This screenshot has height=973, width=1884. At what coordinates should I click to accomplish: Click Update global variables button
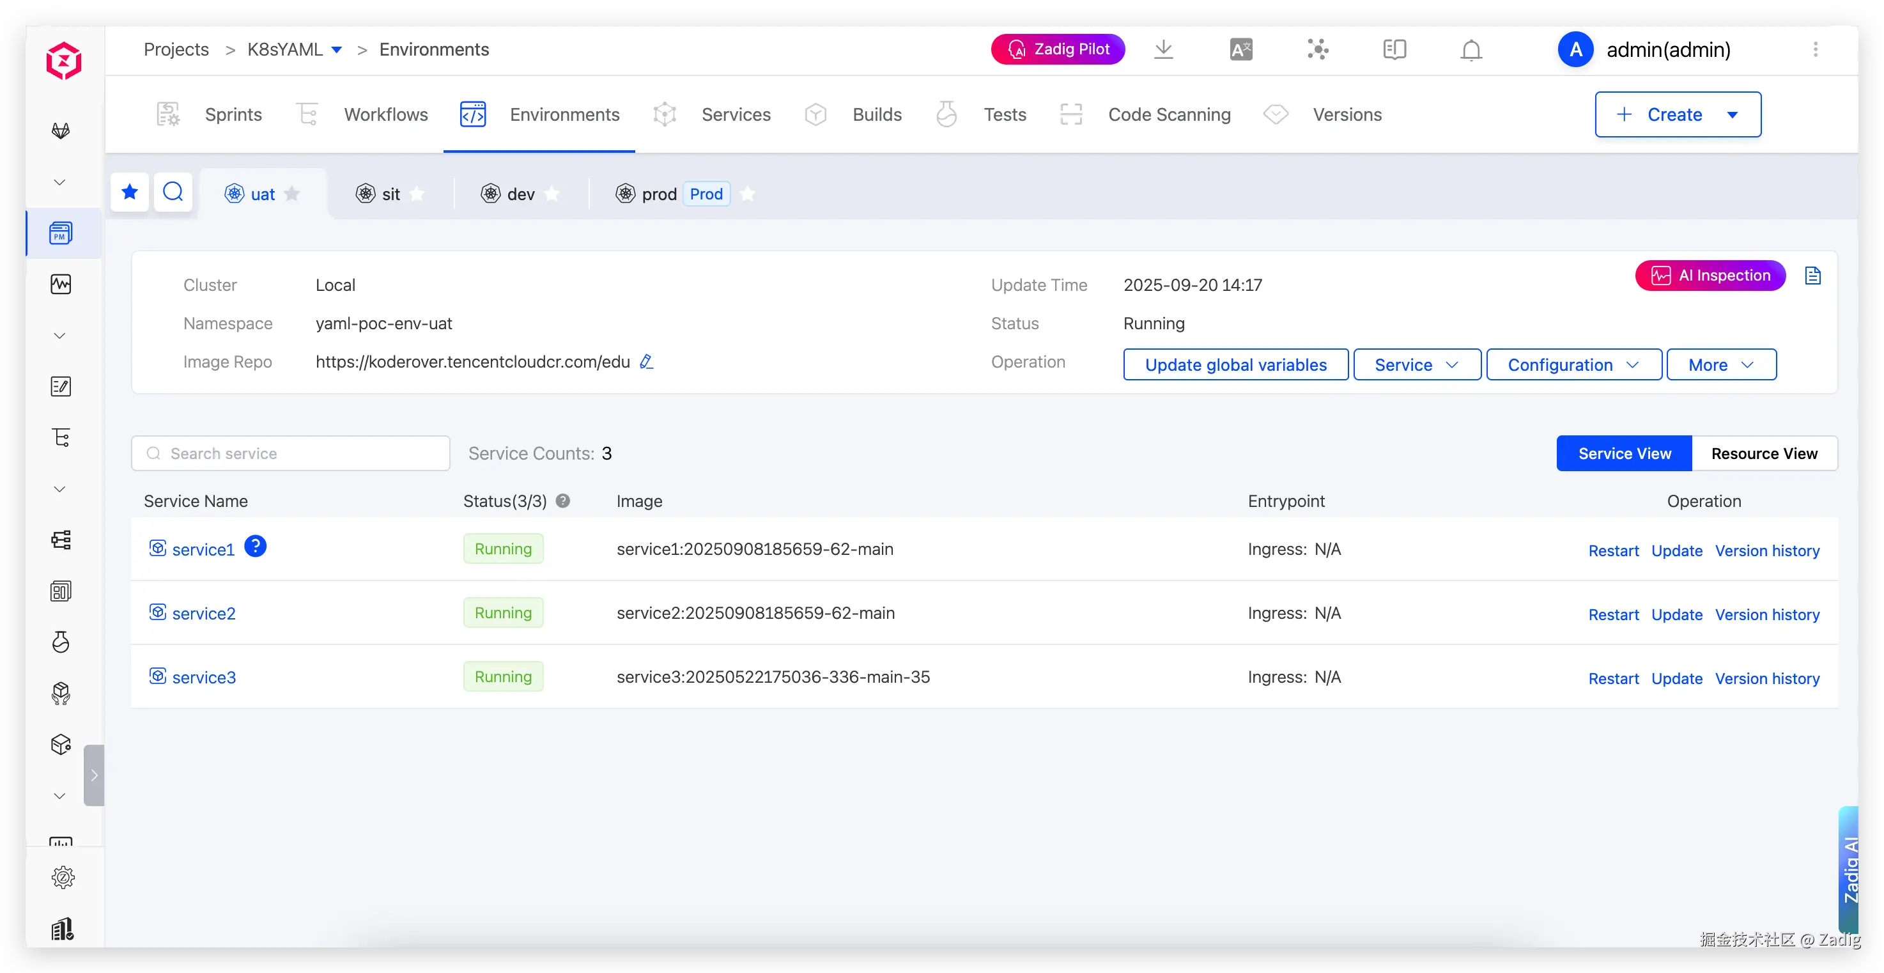(x=1235, y=364)
